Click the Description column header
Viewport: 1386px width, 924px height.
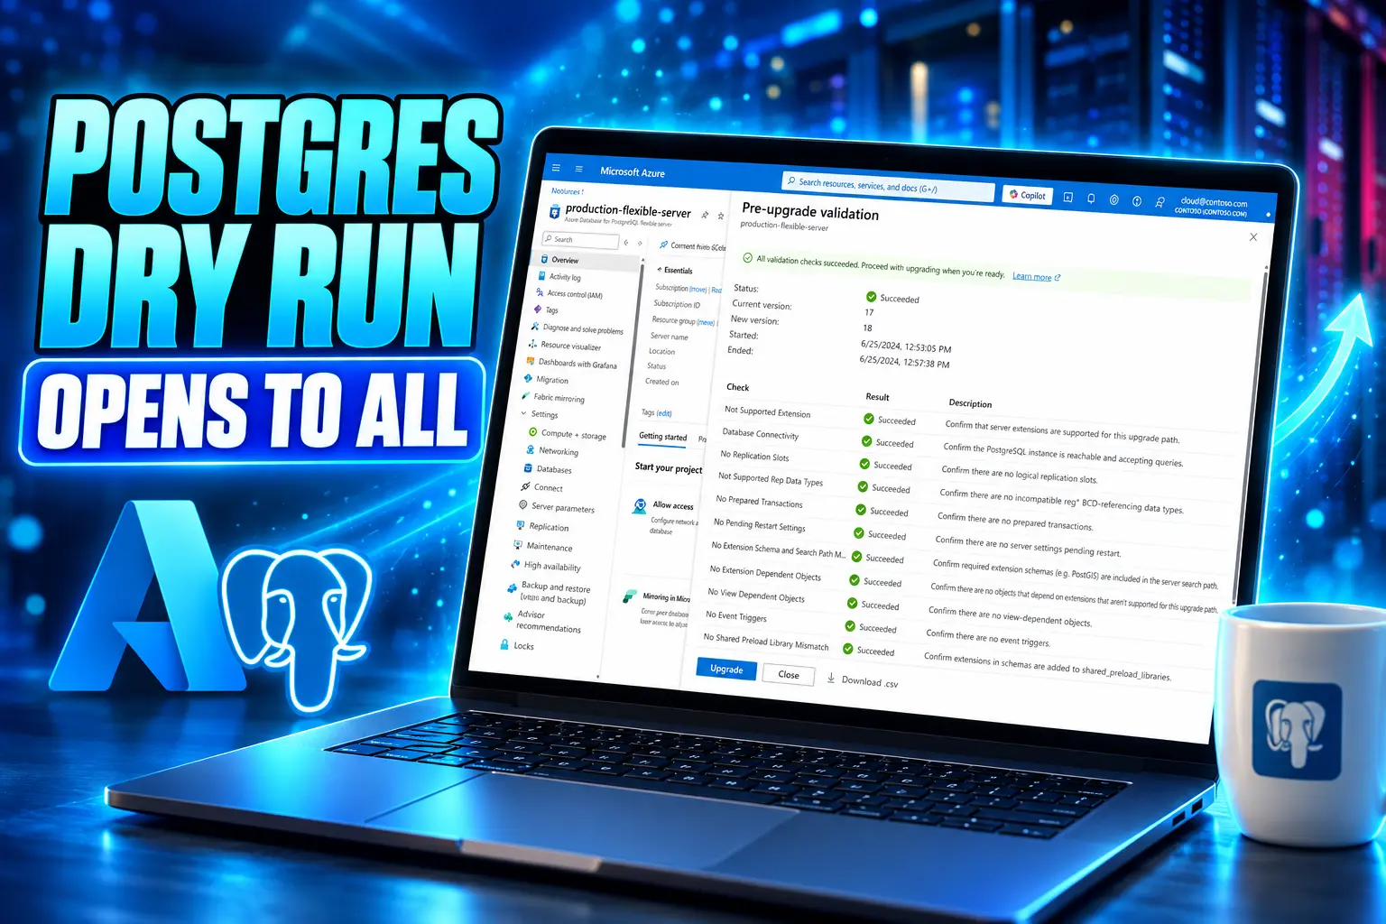tap(970, 403)
